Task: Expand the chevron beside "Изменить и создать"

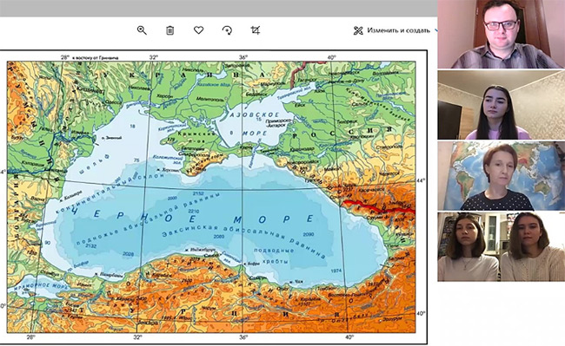Action: (436, 30)
